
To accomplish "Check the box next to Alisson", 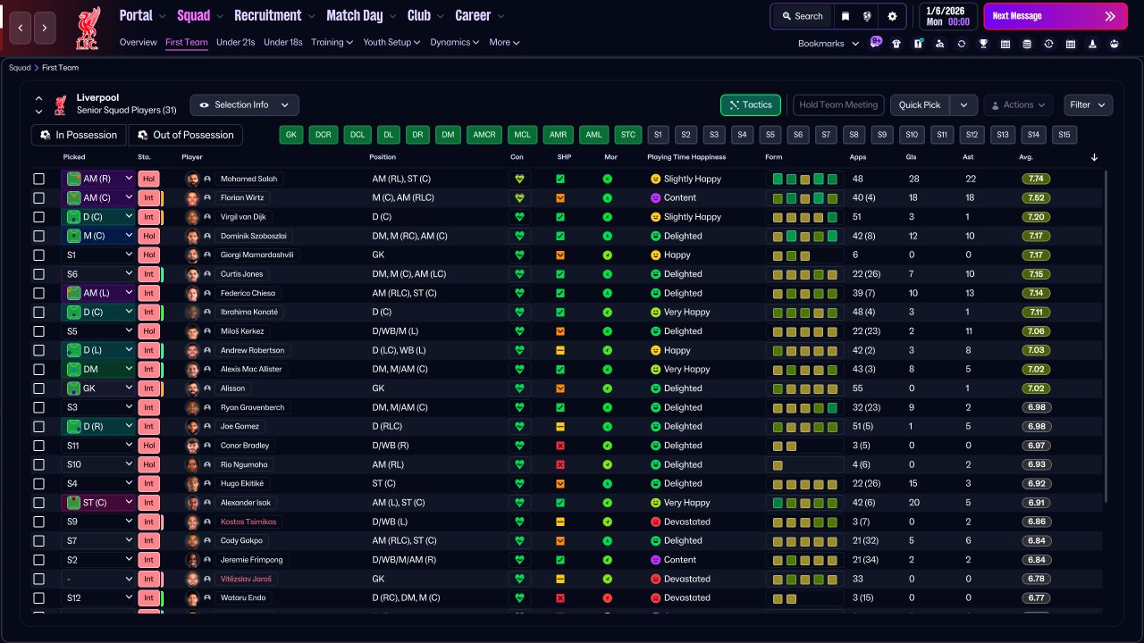I will pos(38,388).
